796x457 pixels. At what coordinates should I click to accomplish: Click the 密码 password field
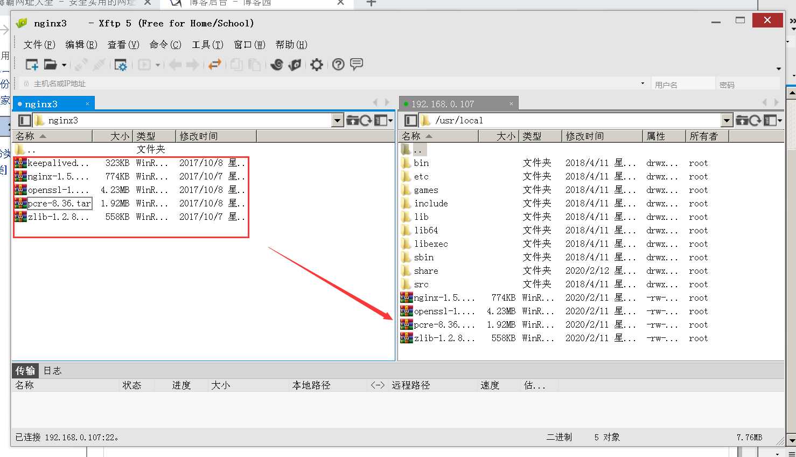pyautogui.click(x=748, y=84)
